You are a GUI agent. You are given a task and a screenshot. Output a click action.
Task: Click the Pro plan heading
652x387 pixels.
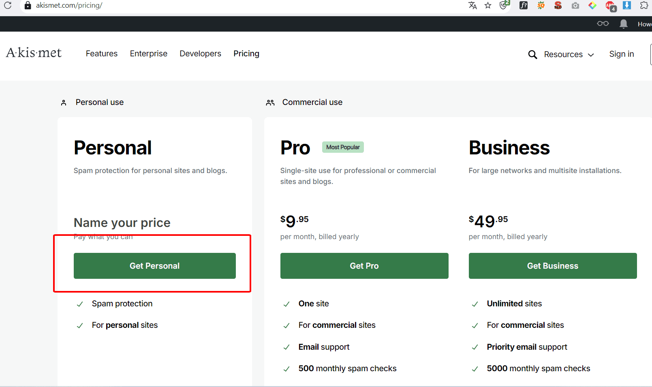click(295, 148)
